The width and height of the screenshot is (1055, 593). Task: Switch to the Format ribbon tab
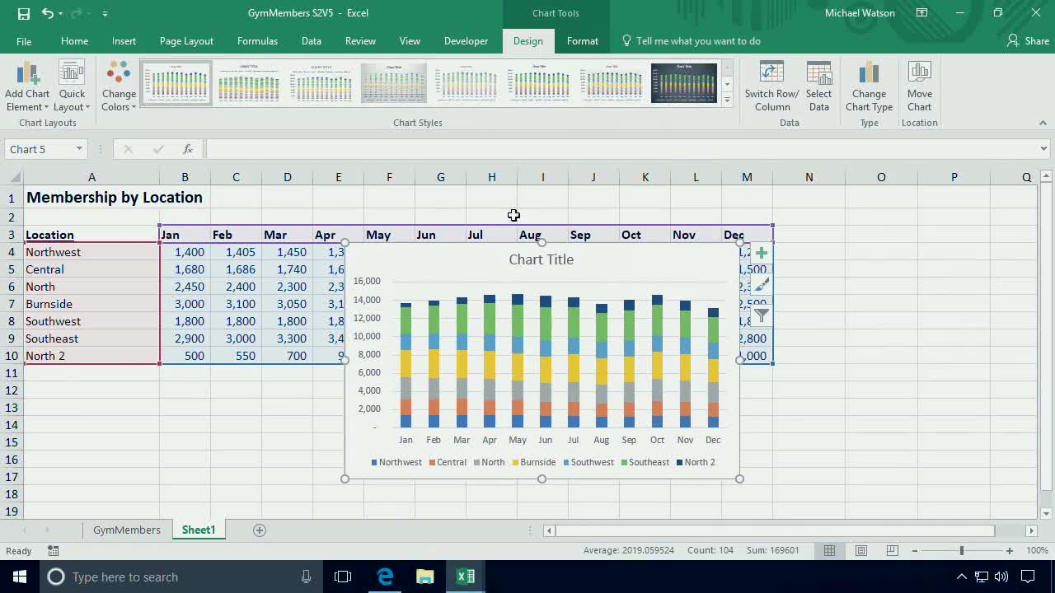[x=583, y=40]
